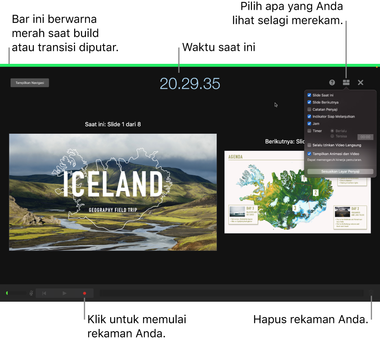The width and height of the screenshot is (380, 344).
Task: Click the Tampilkan Navigasi button
Action: pyautogui.click(x=30, y=83)
